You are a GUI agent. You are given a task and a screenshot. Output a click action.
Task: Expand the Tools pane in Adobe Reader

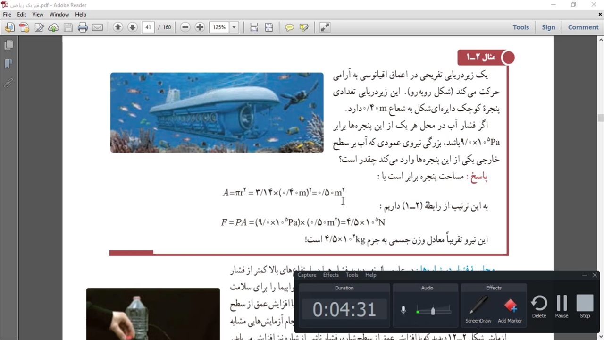point(520,27)
